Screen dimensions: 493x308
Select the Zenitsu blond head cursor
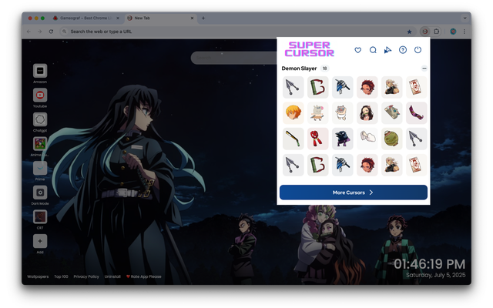coord(293,113)
